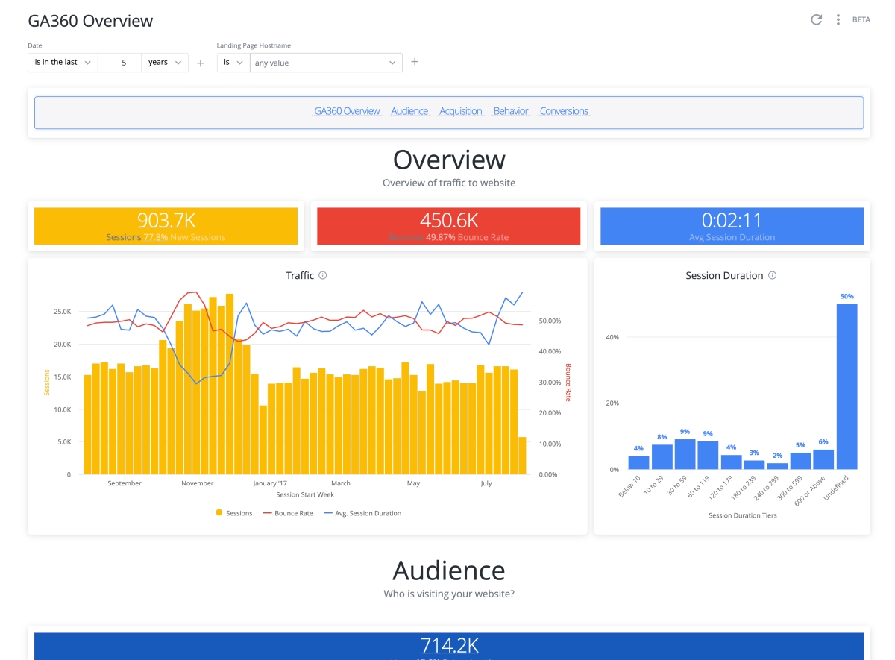
Task: Select the 'Who is visiting your website?' subtitle
Action: tap(449, 594)
